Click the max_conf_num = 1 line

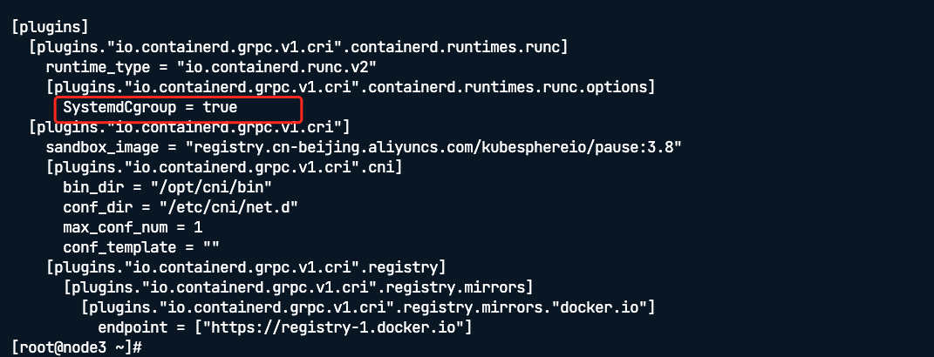click(x=132, y=227)
